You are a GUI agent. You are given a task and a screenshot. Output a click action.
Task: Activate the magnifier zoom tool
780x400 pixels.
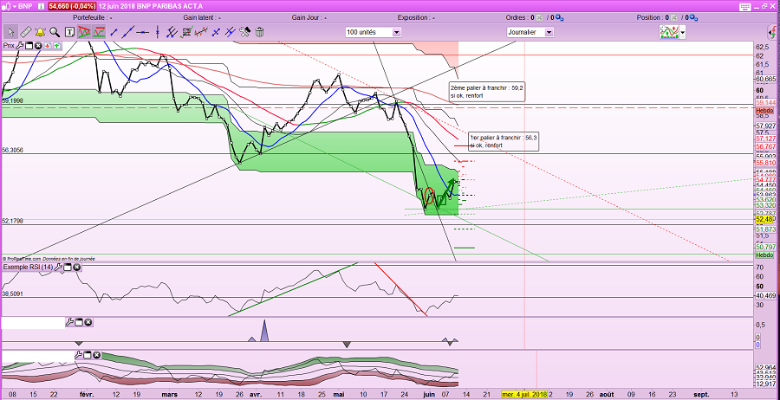pyautogui.click(x=55, y=32)
